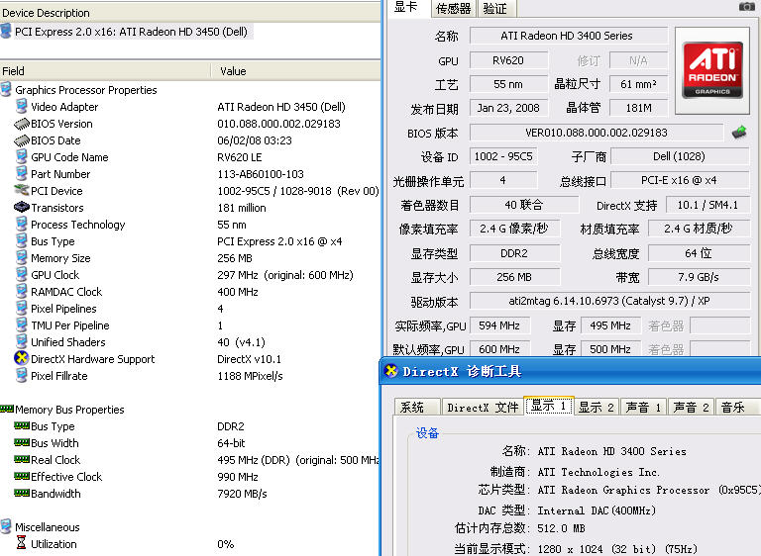Screen dimensions: 761x556
Task: Click the driver version ati2mtag field
Action: (x=609, y=301)
